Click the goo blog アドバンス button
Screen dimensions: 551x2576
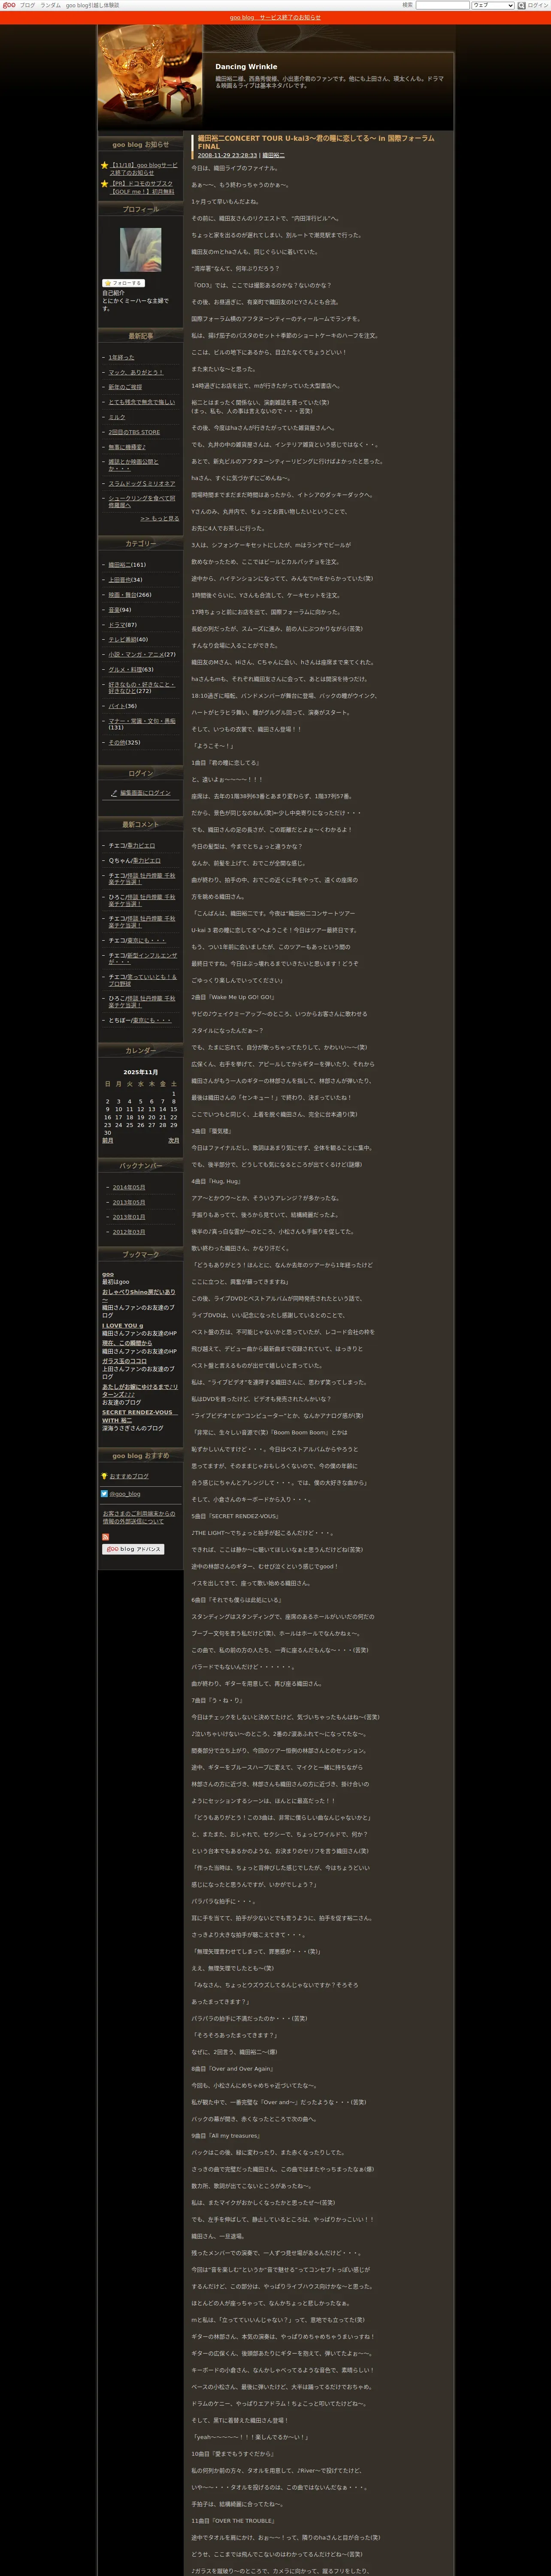click(x=133, y=1549)
